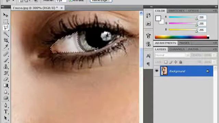Click lock image pixels brush icon
Viewport: 219px width, 123px height.
[171, 62]
